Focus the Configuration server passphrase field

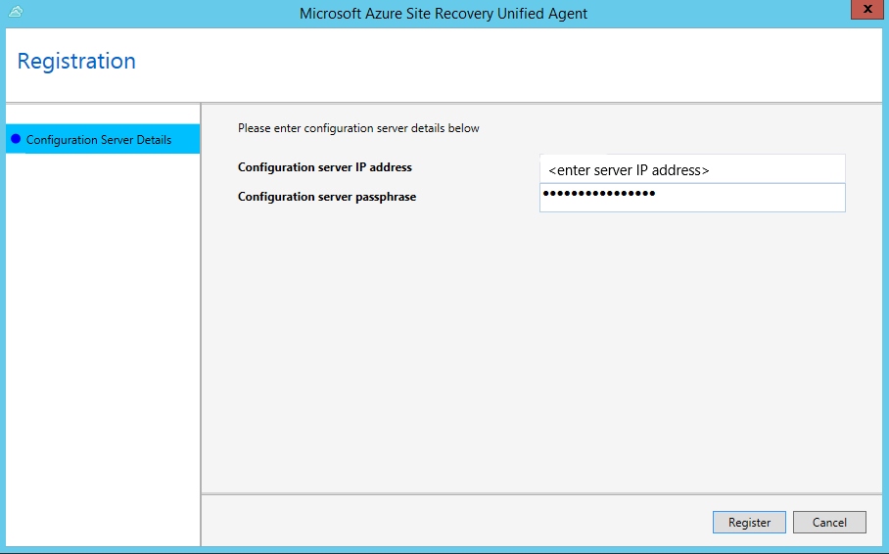point(692,198)
